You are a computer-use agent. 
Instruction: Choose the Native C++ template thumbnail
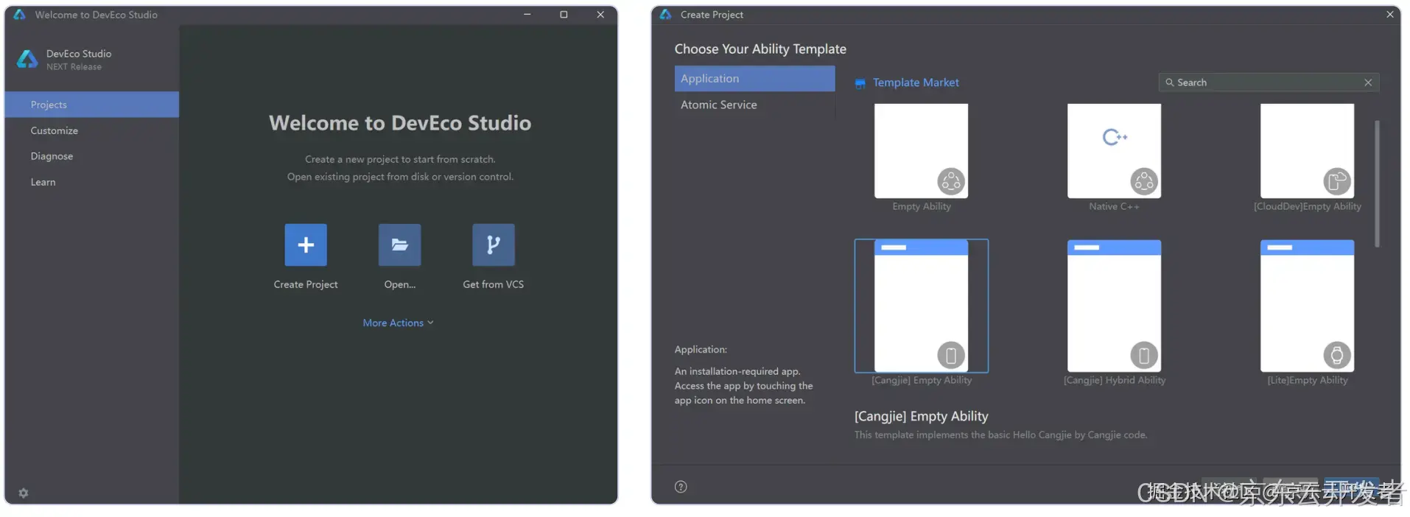[x=1114, y=151]
